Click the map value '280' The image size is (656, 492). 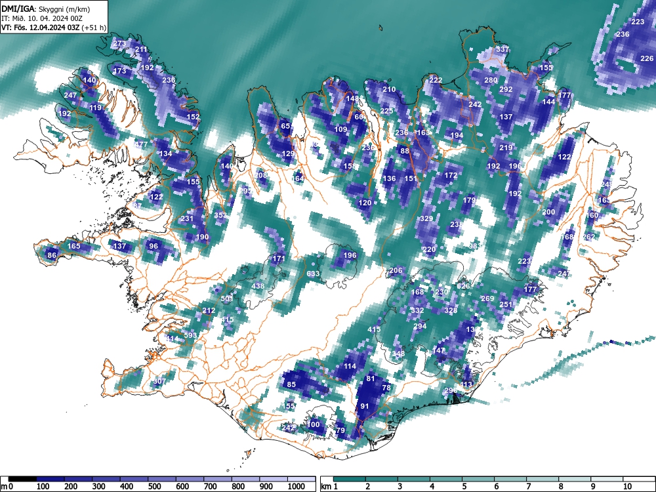point(491,80)
